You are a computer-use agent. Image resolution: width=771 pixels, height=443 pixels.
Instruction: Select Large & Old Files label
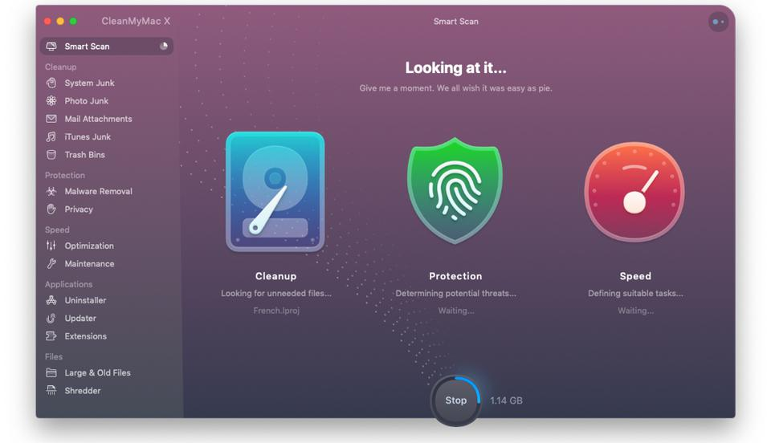pos(97,372)
